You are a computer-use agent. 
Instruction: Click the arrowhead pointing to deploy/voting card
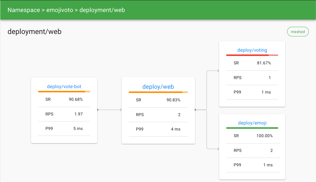click(x=218, y=71)
